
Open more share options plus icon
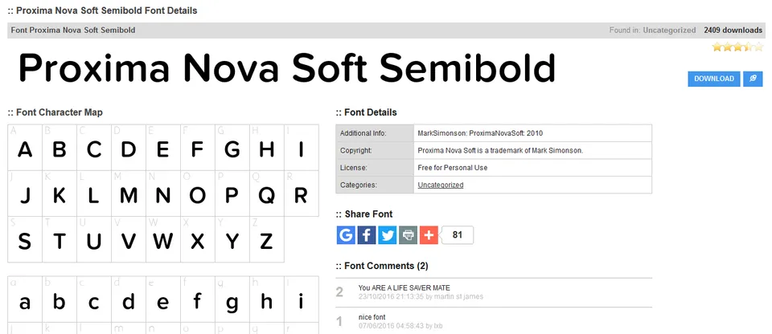click(429, 235)
